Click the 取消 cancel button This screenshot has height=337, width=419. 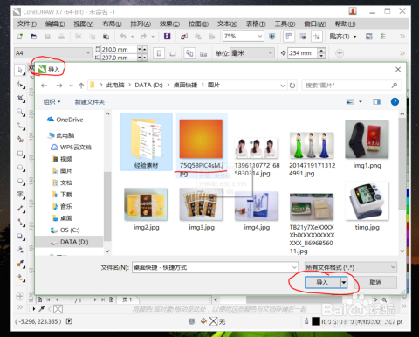(x=375, y=282)
